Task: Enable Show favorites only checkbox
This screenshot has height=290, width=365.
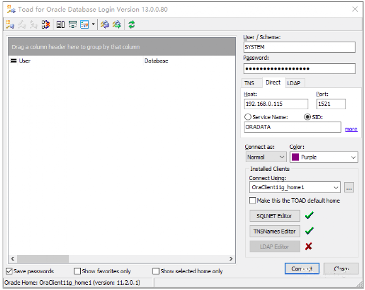Action: [x=77, y=271]
